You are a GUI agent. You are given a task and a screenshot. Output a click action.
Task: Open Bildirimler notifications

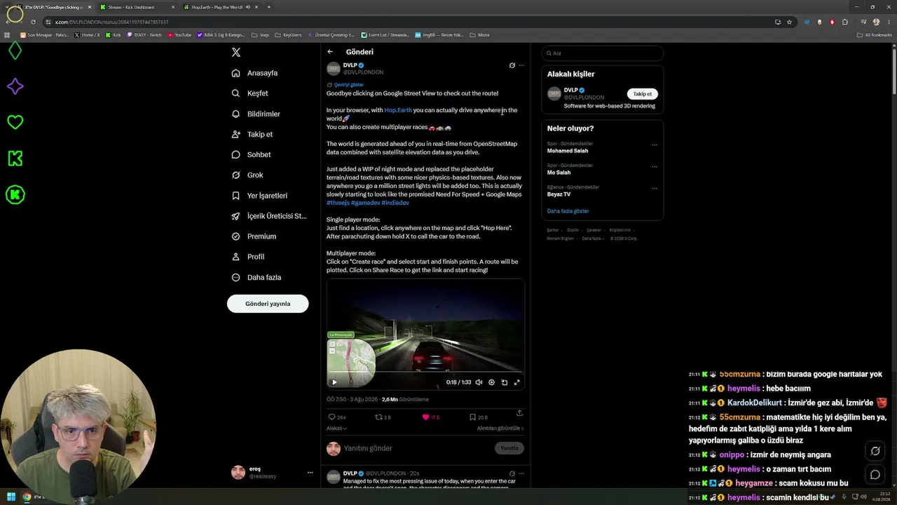[256, 114]
